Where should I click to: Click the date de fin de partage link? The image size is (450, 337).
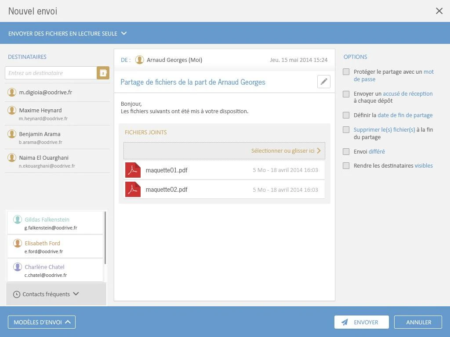click(405, 115)
